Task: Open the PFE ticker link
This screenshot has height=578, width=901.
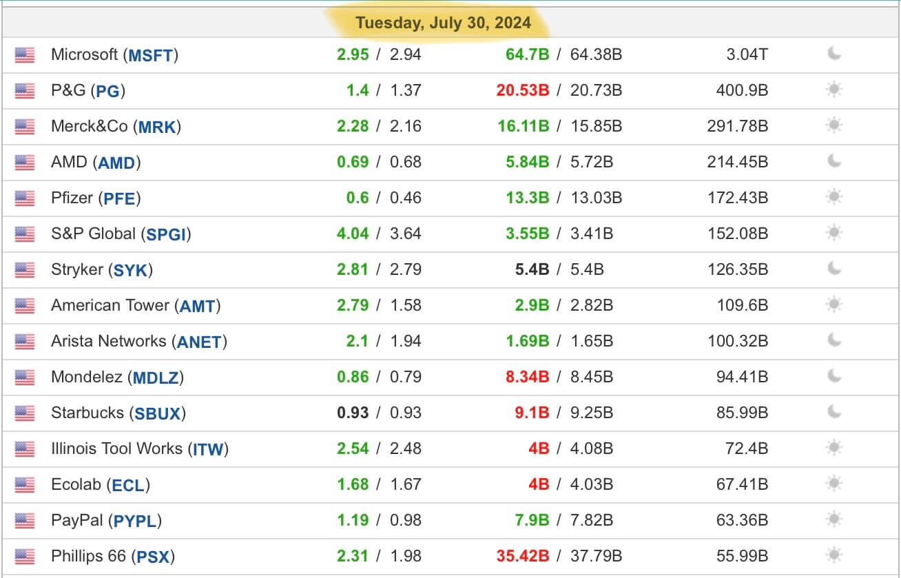Action: click(x=119, y=198)
